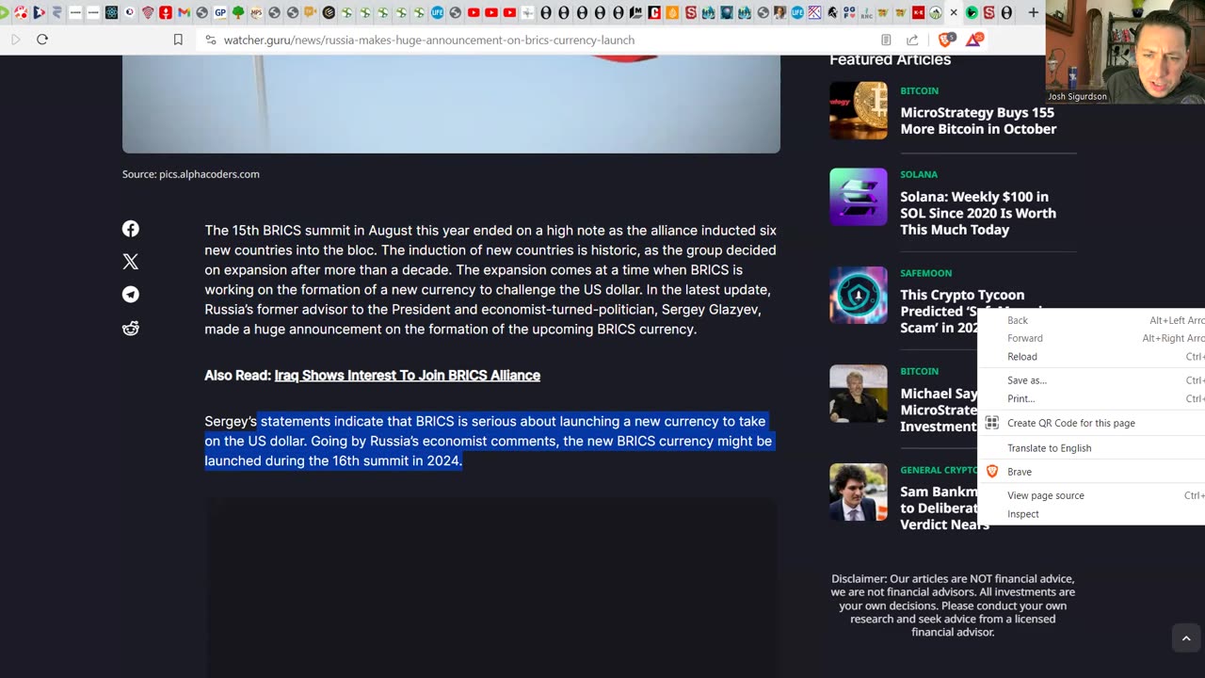Open Solana Weekly $100 in SOL article
The width and height of the screenshot is (1205, 678).
[x=978, y=213]
